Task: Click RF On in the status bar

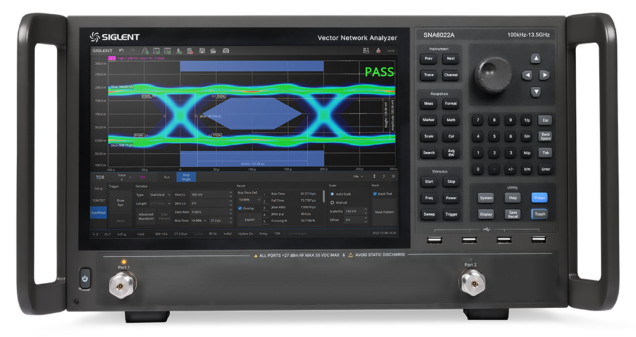Action: [x=213, y=234]
